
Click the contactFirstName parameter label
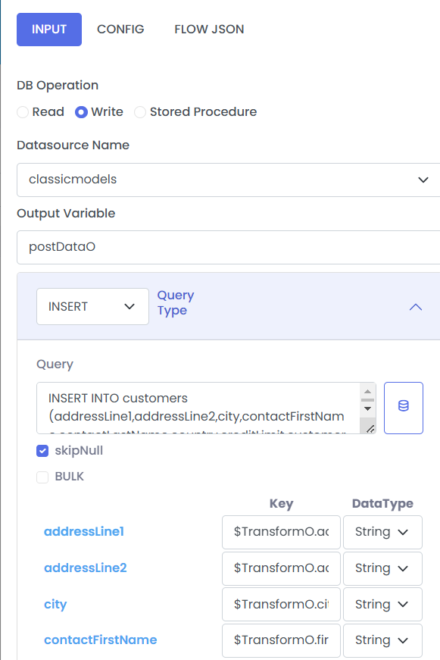(x=101, y=640)
